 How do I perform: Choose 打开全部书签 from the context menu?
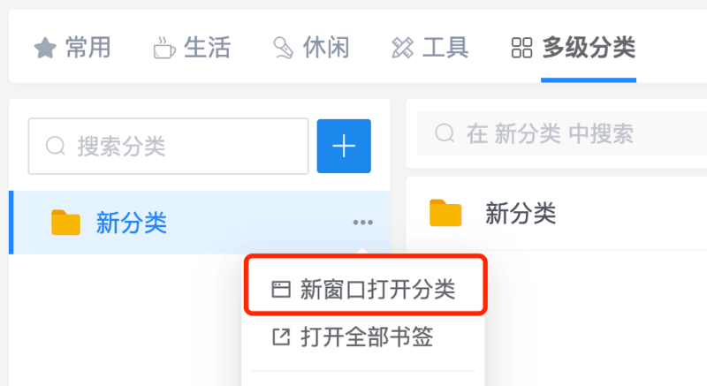pyautogui.click(x=363, y=337)
